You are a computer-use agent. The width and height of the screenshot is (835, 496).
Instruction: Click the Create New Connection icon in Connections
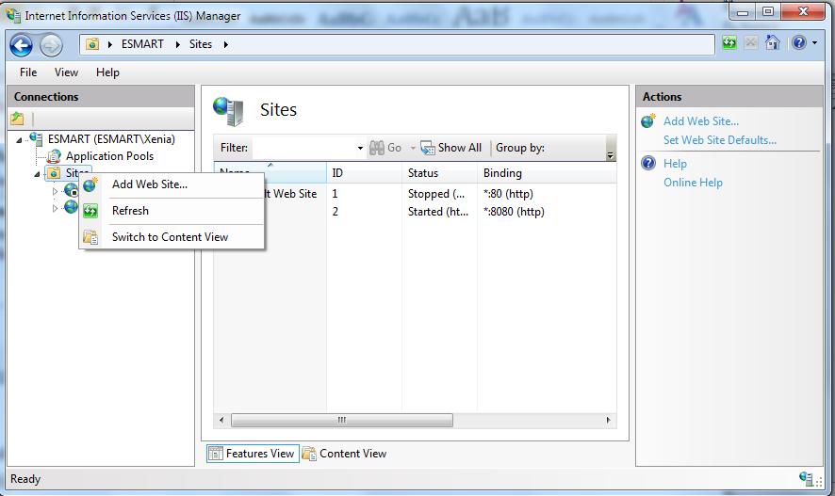[x=18, y=119]
